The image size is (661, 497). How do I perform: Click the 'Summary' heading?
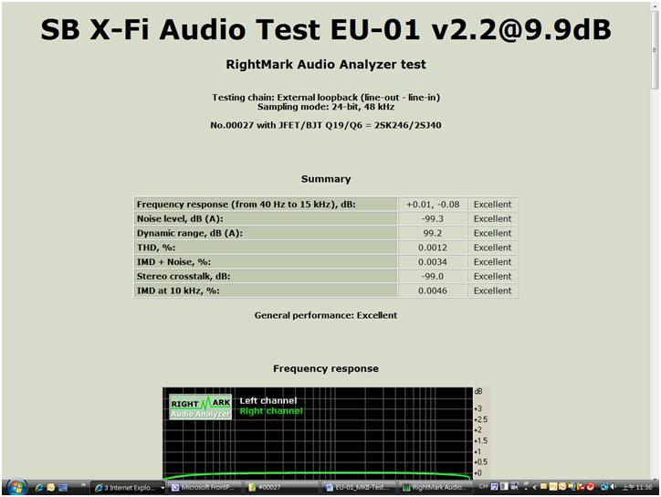point(325,179)
